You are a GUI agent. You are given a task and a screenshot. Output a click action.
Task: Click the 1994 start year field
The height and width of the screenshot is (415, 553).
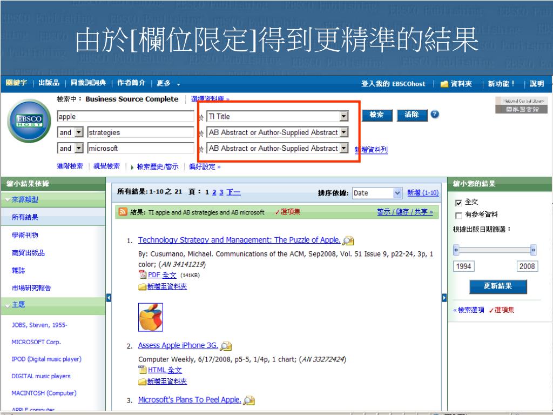pos(463,266)
